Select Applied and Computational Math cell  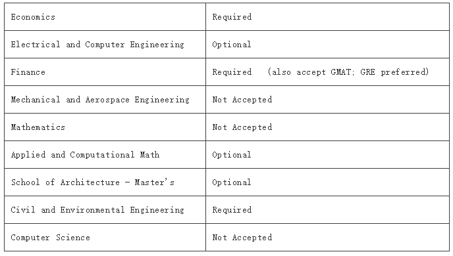[105, 155]
